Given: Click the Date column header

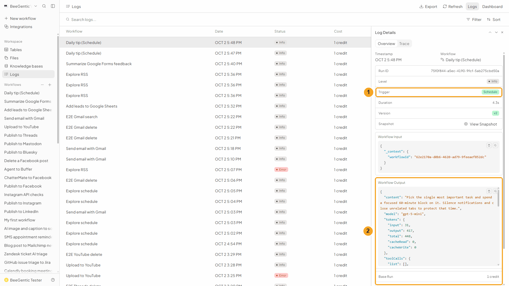Looking at the screenshot, I should pyautogui.click(x=219, y=31).
